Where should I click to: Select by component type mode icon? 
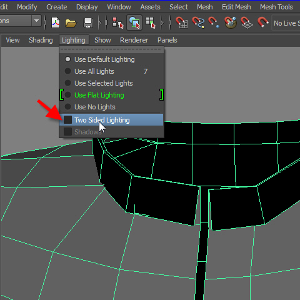pos(151,22)
